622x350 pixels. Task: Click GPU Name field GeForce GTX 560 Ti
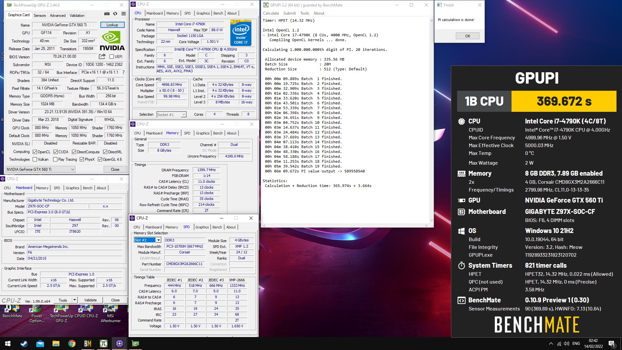coord(64,25)
